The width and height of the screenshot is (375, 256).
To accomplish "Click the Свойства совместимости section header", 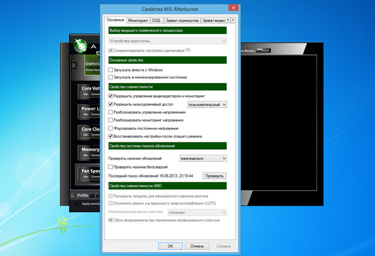I will (x=167, y=86).
